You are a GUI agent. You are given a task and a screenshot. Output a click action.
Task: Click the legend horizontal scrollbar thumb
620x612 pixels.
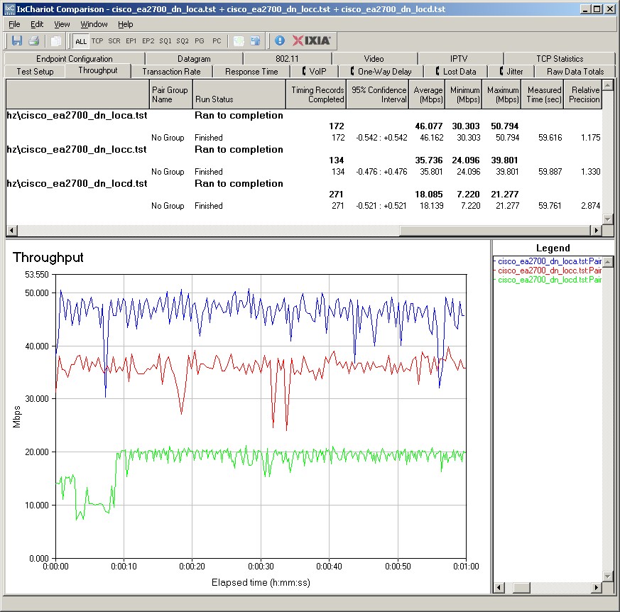pos(521,588)
